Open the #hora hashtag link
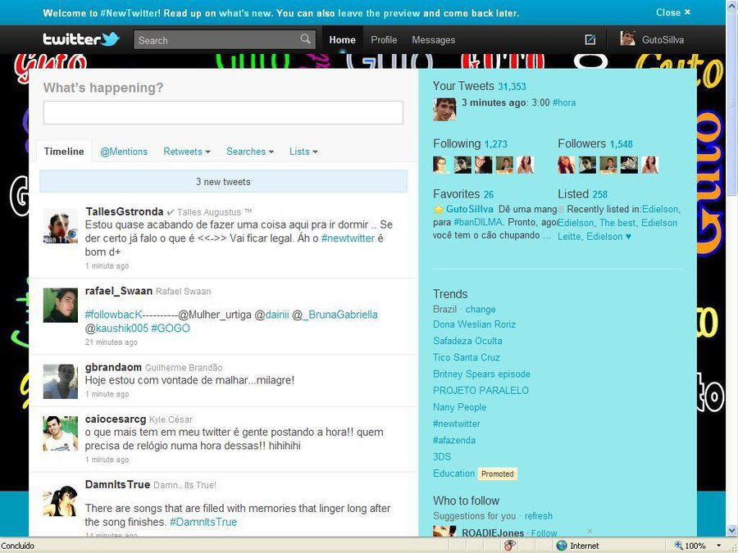 (564, 102)
